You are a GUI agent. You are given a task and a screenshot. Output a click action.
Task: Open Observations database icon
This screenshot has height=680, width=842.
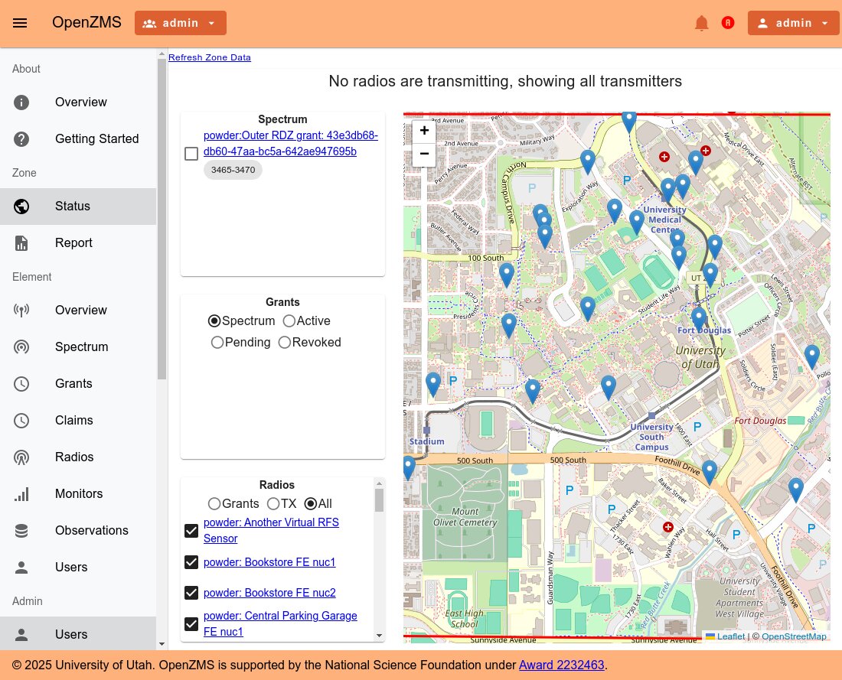pos(21,530)
